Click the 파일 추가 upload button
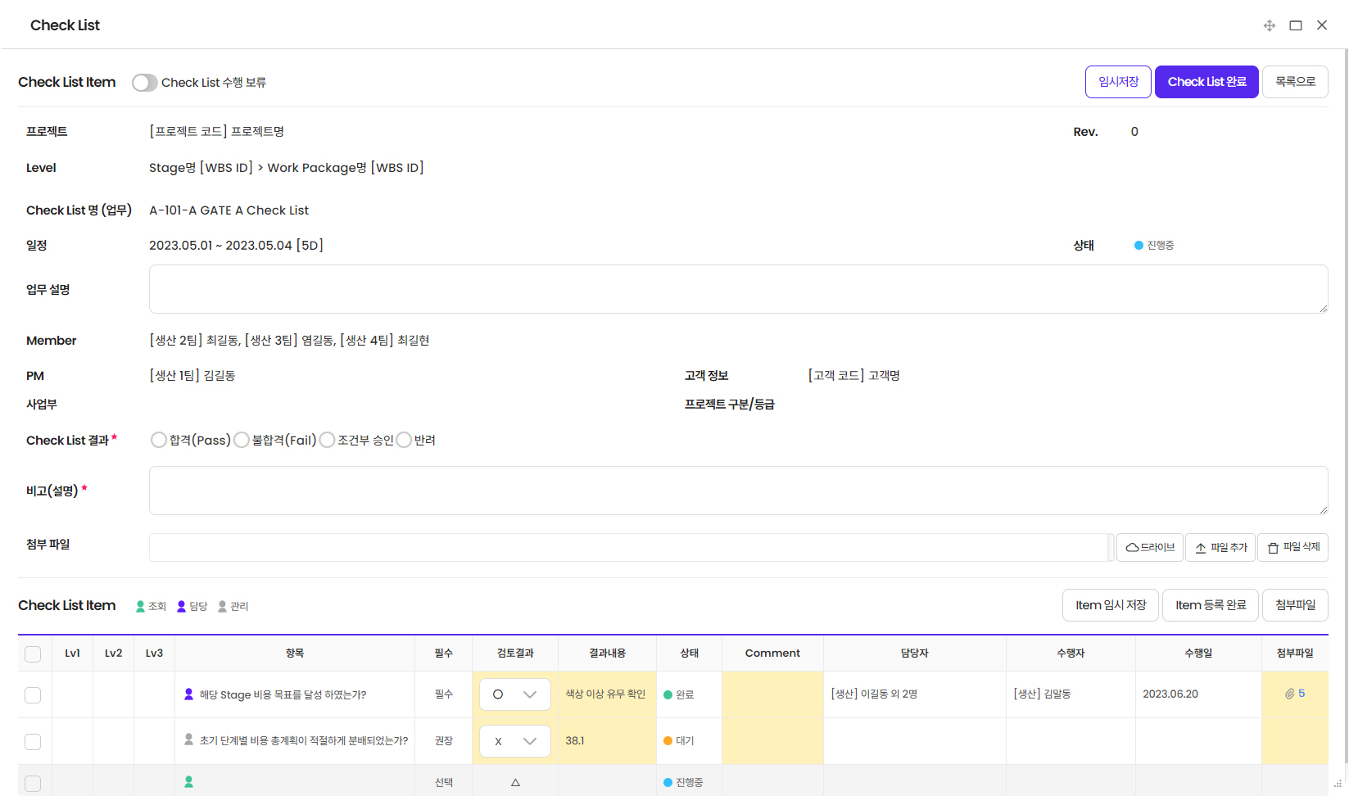 pos(1220,547)
